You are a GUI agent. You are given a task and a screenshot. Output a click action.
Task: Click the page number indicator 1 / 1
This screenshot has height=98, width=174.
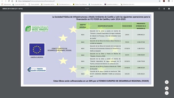87,9
